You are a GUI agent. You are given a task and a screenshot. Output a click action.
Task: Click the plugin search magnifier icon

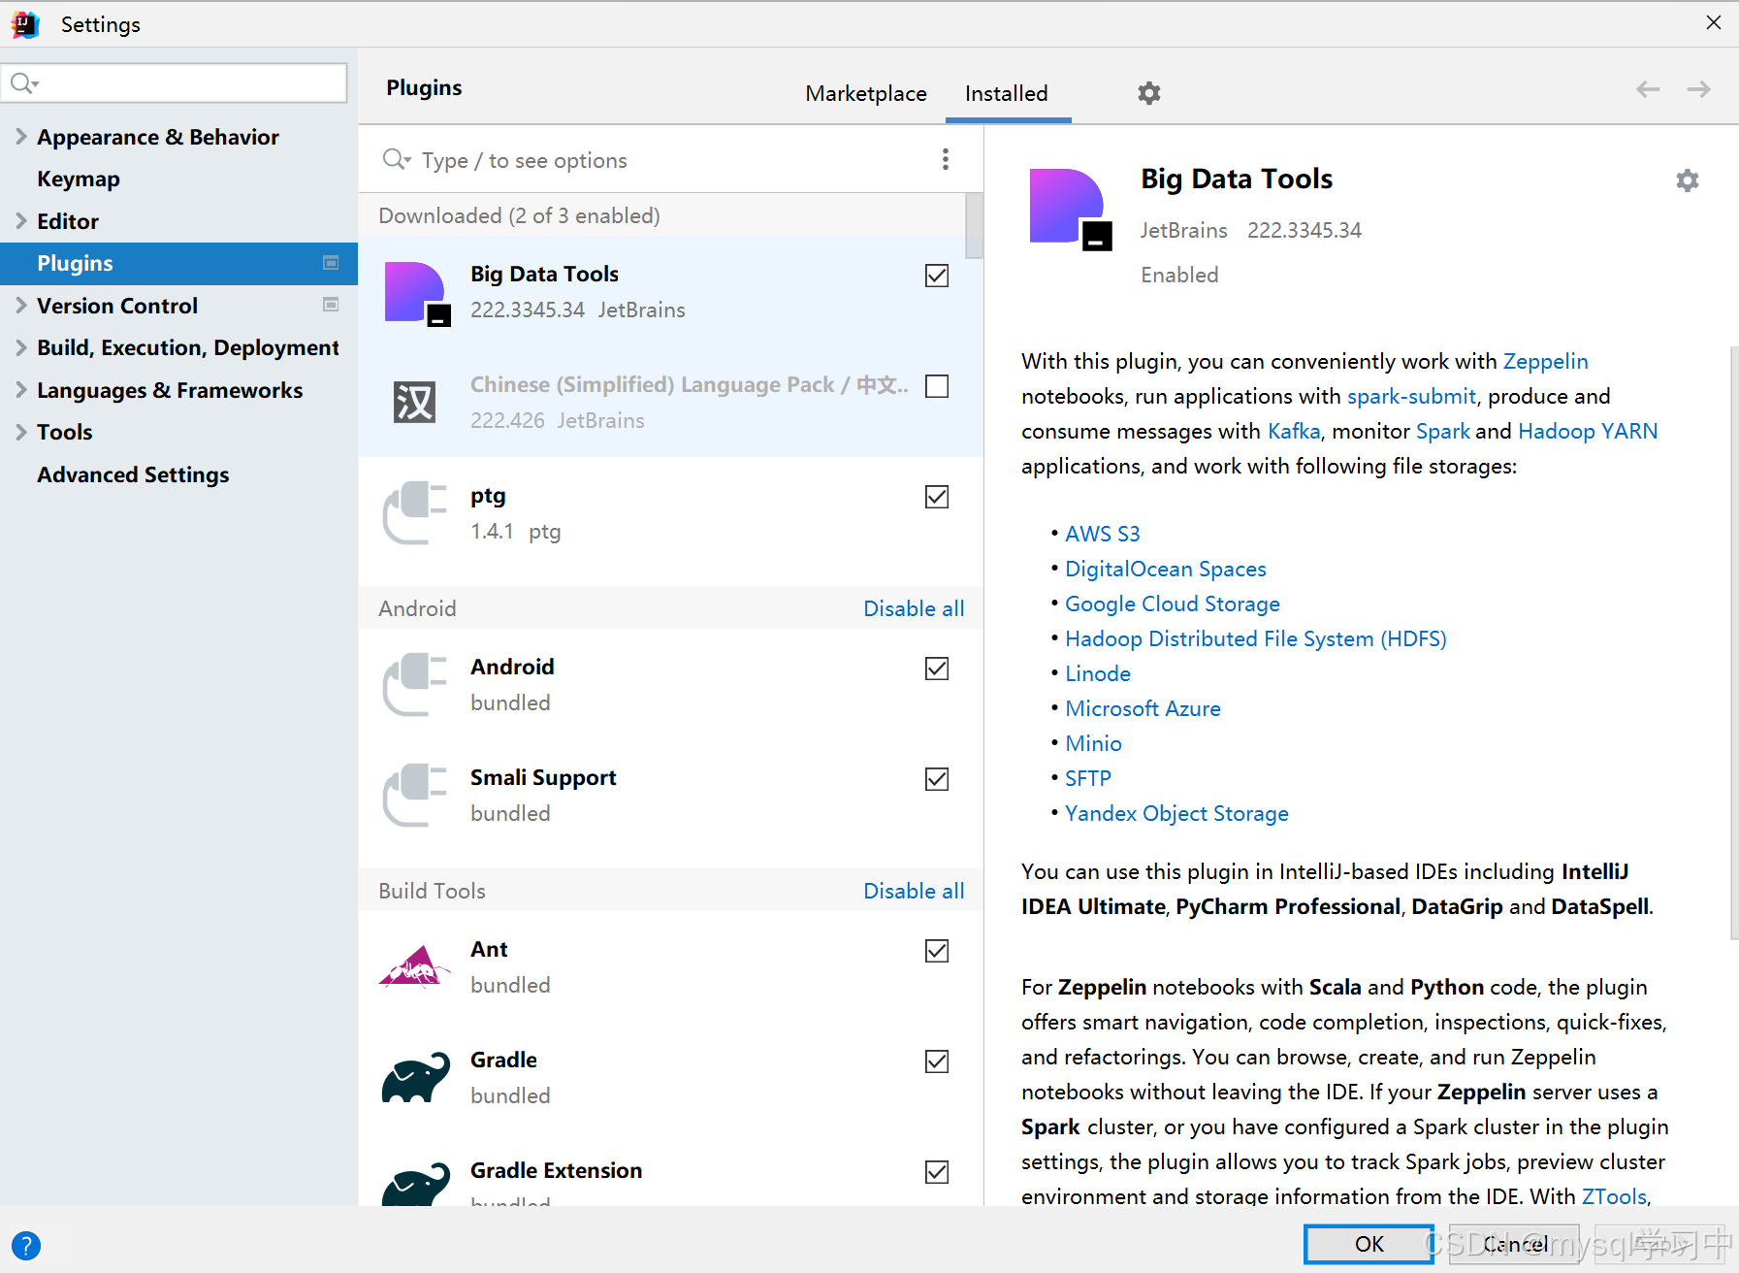pyautogui.click(x=396, y=159)
